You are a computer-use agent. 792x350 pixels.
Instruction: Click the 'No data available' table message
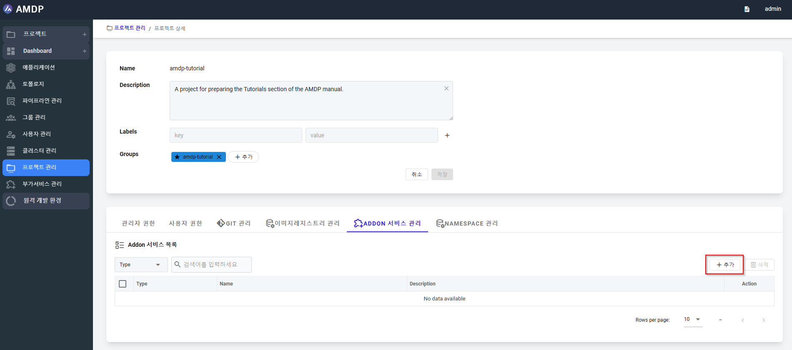(x=444, y=299)
